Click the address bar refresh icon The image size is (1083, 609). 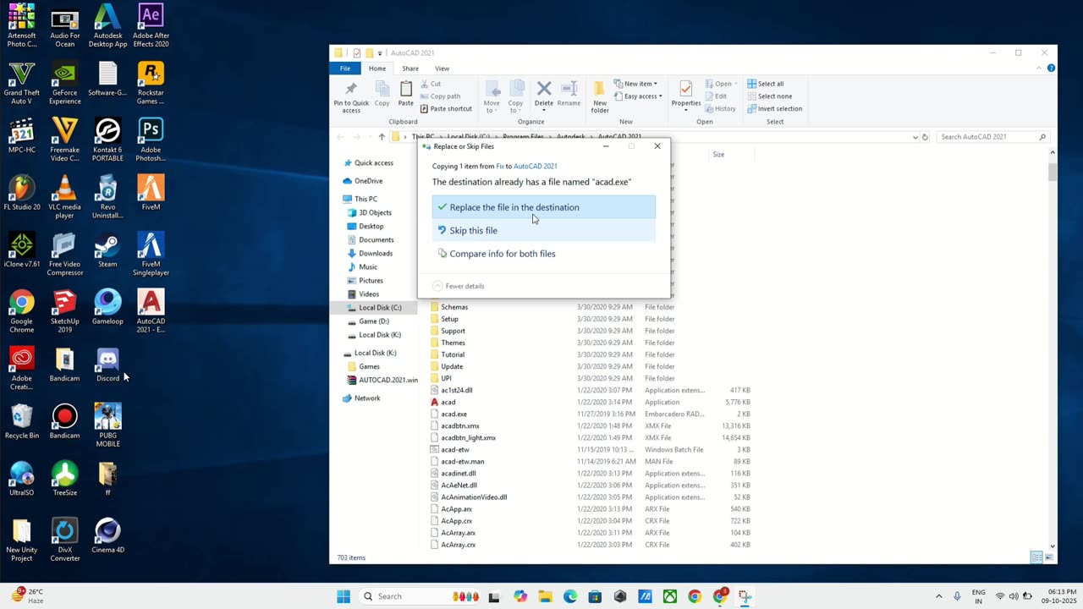pyautogui.click(x=925, y=137)
